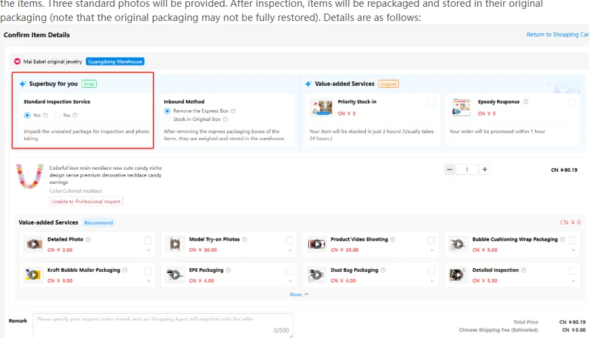Viewport: 612px width, 338px height.
Task: Click help icon next to No option
Action: pyautogui.click(x=75, y=115)
